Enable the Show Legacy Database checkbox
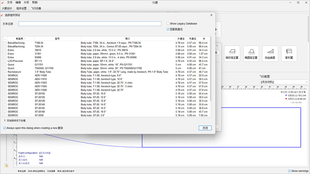The image size is (310, 174). (168, 24)
